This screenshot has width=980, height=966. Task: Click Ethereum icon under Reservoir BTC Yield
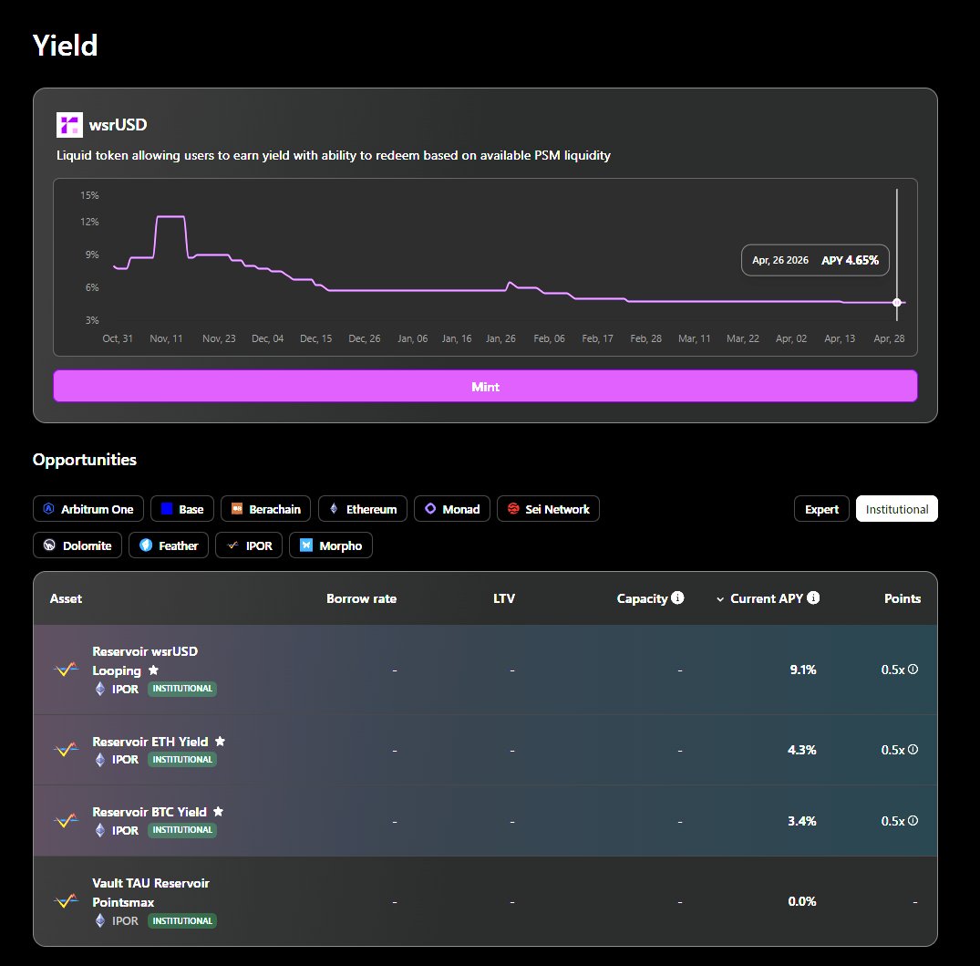100,830
